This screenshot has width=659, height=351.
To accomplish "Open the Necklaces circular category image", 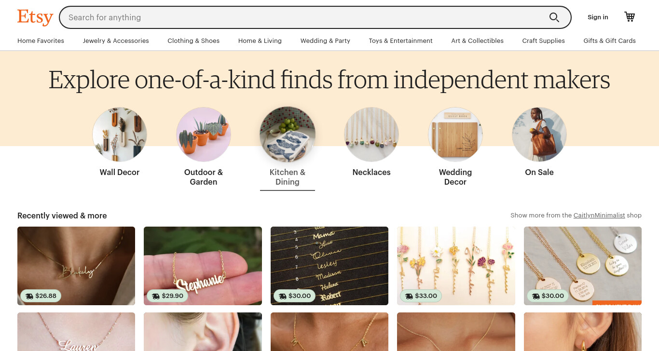I will click(x=371, y=135).
